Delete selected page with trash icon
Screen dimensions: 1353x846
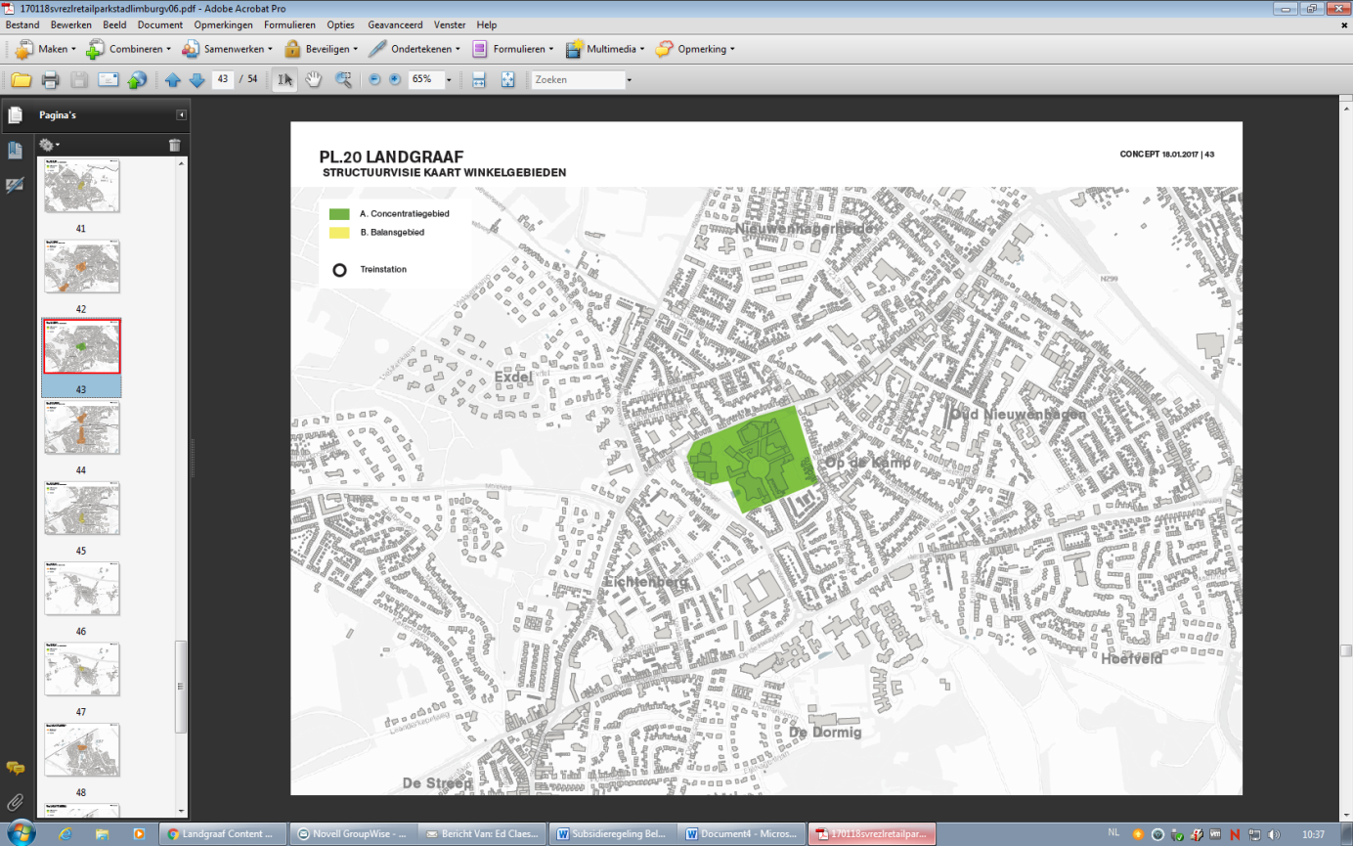coord(174,145)
